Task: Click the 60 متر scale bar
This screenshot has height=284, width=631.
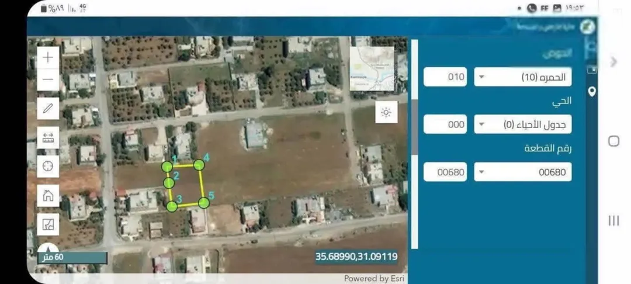Action: click(x=72, y=258)
